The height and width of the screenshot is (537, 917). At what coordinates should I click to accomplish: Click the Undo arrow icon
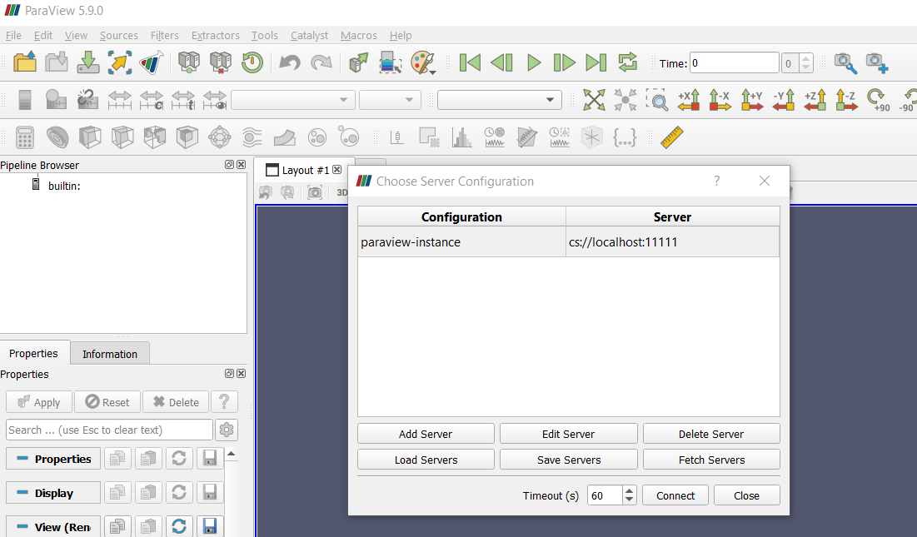point(290,62)
